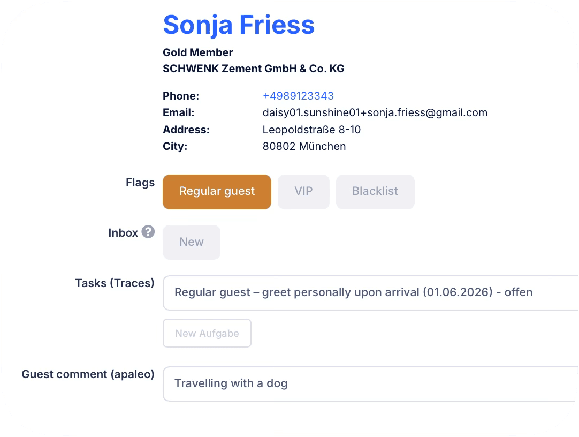
Task: Click the Inbox label text
Action: coord(123,233)
